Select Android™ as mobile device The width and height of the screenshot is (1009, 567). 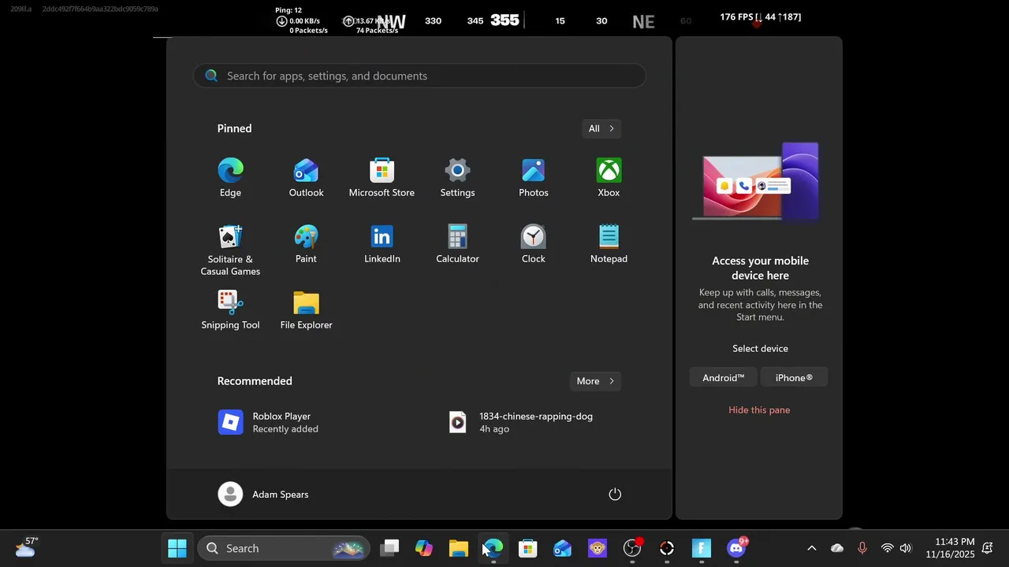[724, 378]
